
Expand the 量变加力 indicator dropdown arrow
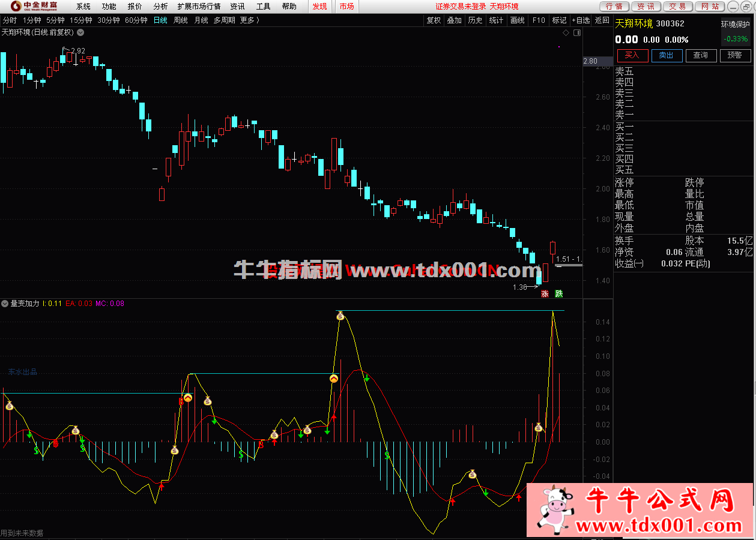[x=5, y=303]
